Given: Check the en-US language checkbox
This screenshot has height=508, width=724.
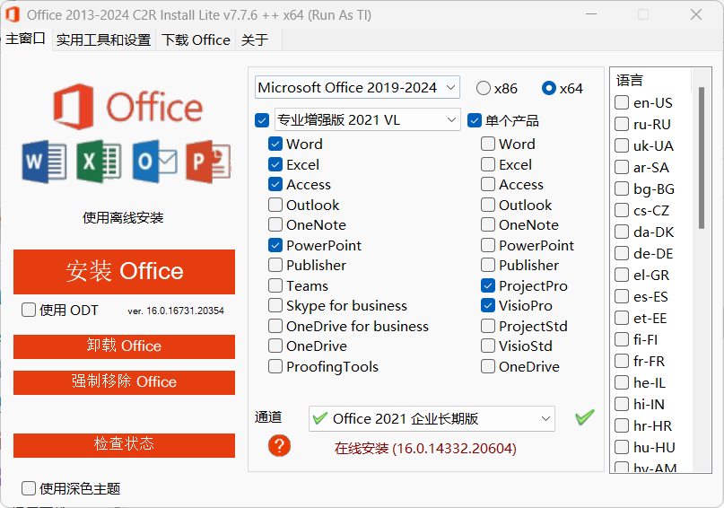Looking at the screenshot, I should click(622, 102).
